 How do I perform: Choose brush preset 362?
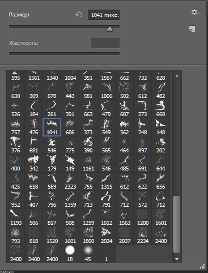point(125,127)
